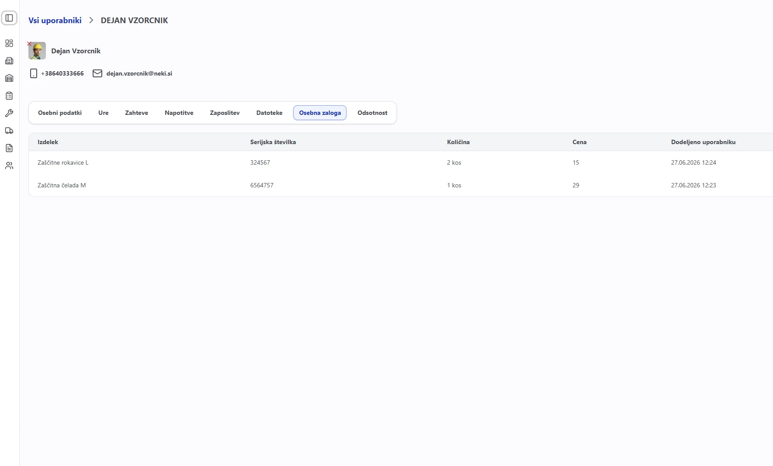Click Dejan Vzorcnik name heading

[76, 51]
